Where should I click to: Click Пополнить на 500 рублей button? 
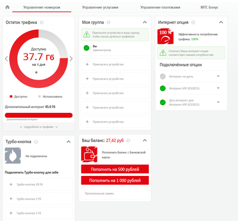pyautogui.click(x=115, y=169)
